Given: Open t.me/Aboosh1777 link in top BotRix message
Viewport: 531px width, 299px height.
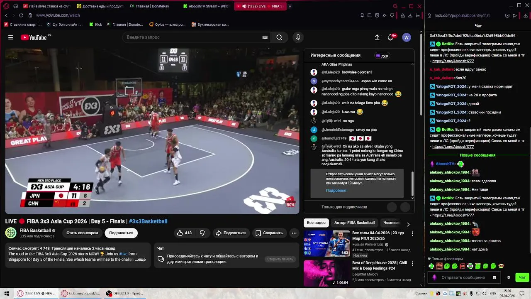Looking at the screenshot, I should [x=453, y=61].
